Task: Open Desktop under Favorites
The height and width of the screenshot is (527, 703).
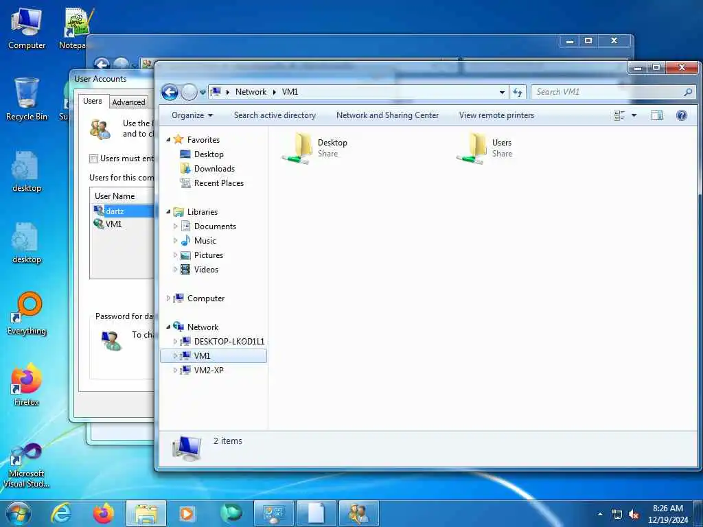Action: [x=209, y=154]
